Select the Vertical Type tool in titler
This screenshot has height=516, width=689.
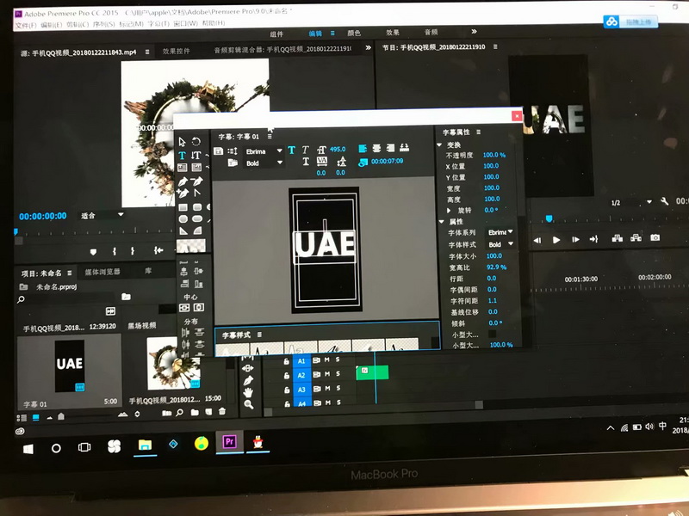coord(196,156)
